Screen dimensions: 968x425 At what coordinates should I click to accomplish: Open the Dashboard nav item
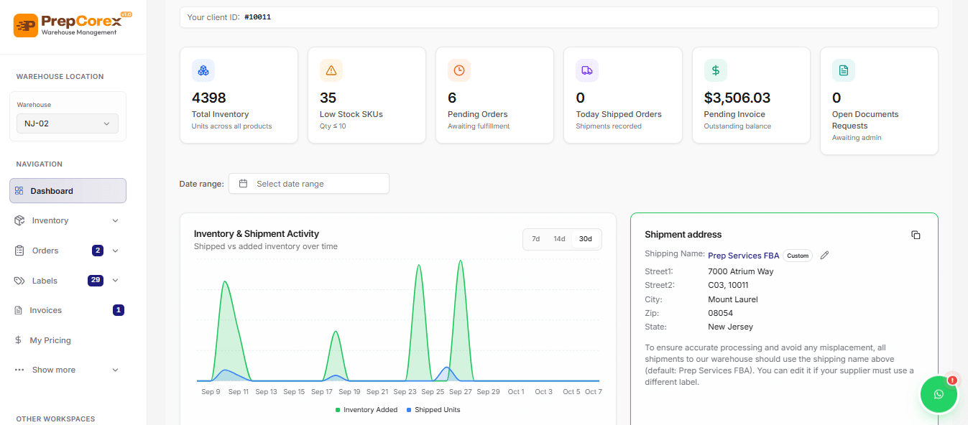click(68, 191)
